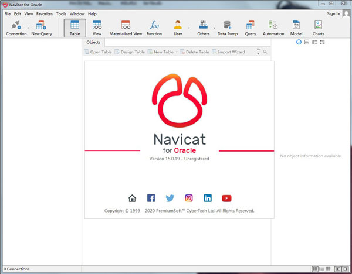Click the home website icon
This screenshot has height=274, width=352.
tap(132, 198)
